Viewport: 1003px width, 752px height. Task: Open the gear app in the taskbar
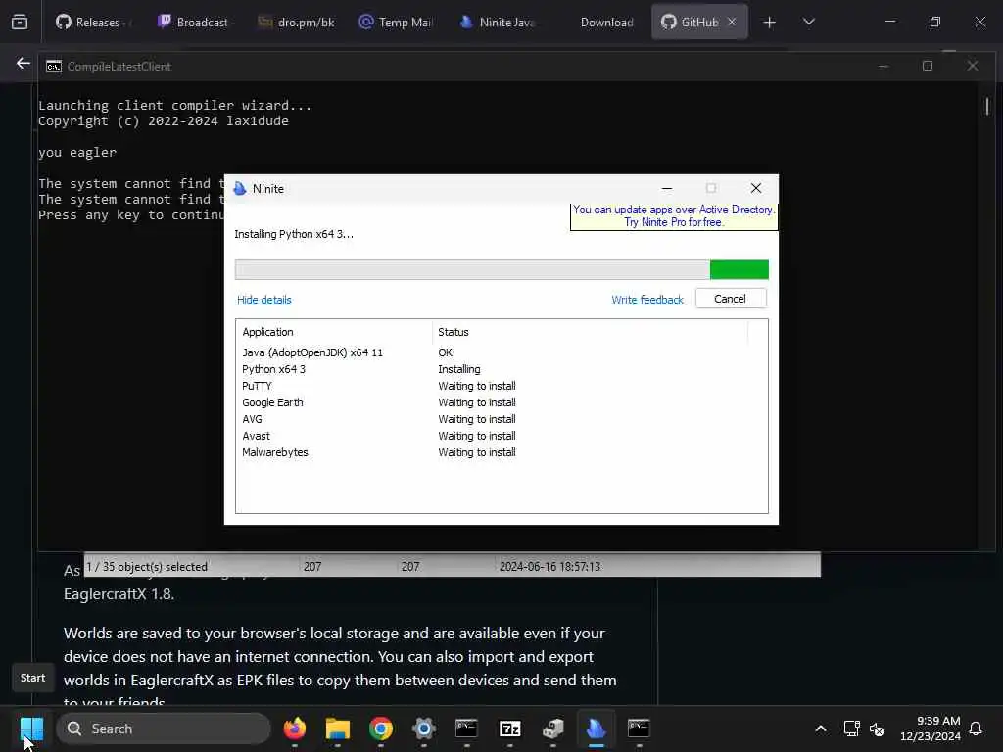coord(424,728)
